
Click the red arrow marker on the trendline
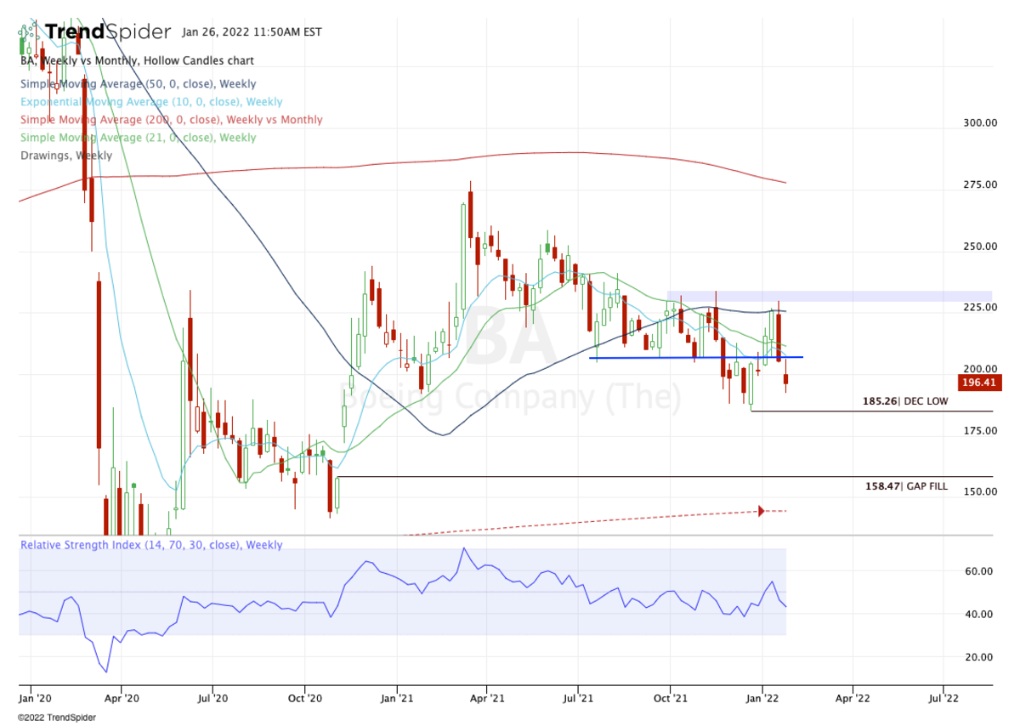(x=762, y=511)
